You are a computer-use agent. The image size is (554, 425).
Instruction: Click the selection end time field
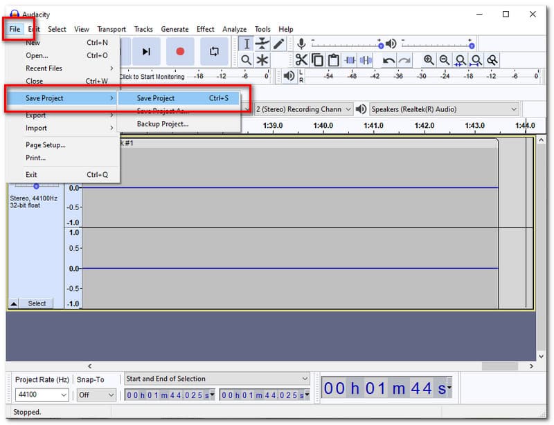click(265, 395)
